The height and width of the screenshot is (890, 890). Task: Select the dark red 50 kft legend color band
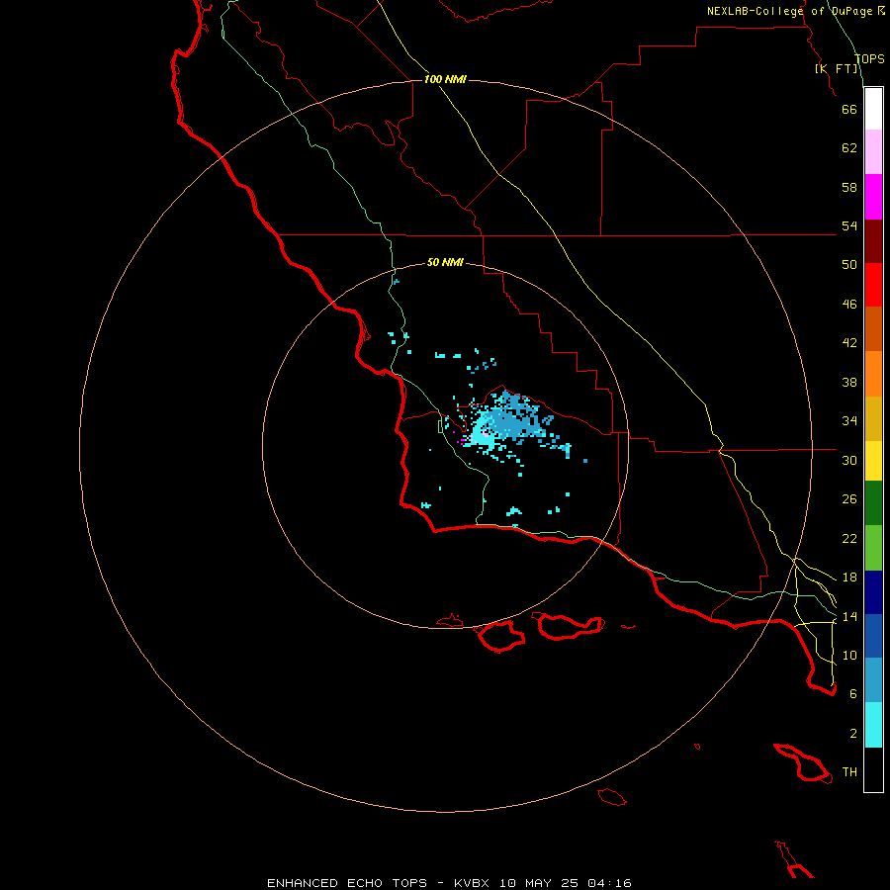(x=873, y=241)
